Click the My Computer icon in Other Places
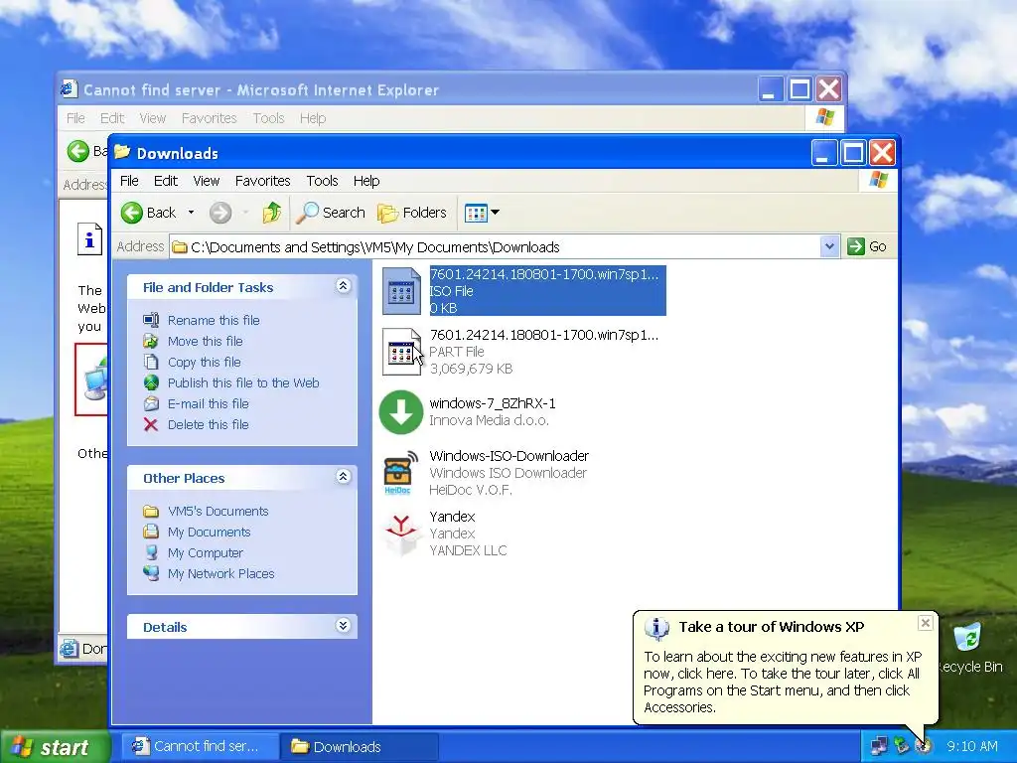 tap(151, 552)
